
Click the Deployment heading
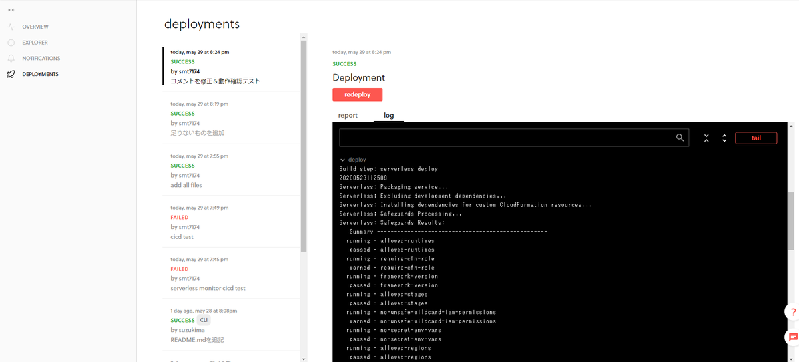[358, 77]
